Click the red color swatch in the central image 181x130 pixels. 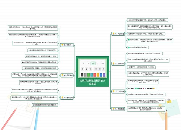point(95,75)
